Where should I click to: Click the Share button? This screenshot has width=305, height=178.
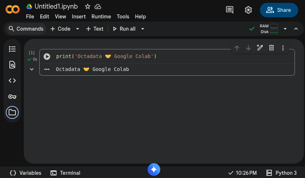279,10
